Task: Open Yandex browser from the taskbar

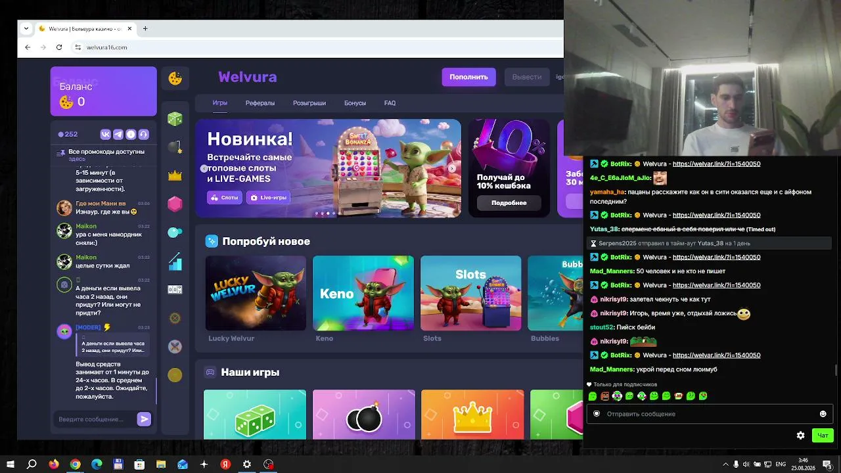Action: pyautogui.click(x=225, y=464)
